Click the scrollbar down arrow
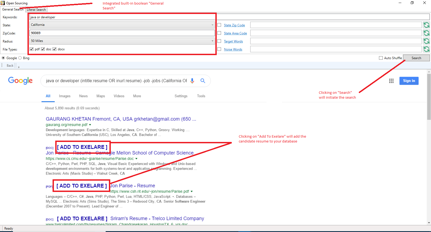Screen dimensions: 431x232 click(429, 223)
